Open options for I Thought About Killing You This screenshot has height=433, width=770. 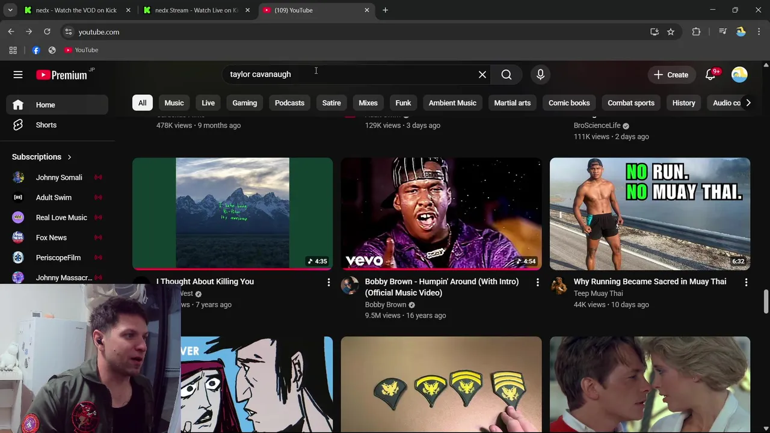tap(328, 282)
